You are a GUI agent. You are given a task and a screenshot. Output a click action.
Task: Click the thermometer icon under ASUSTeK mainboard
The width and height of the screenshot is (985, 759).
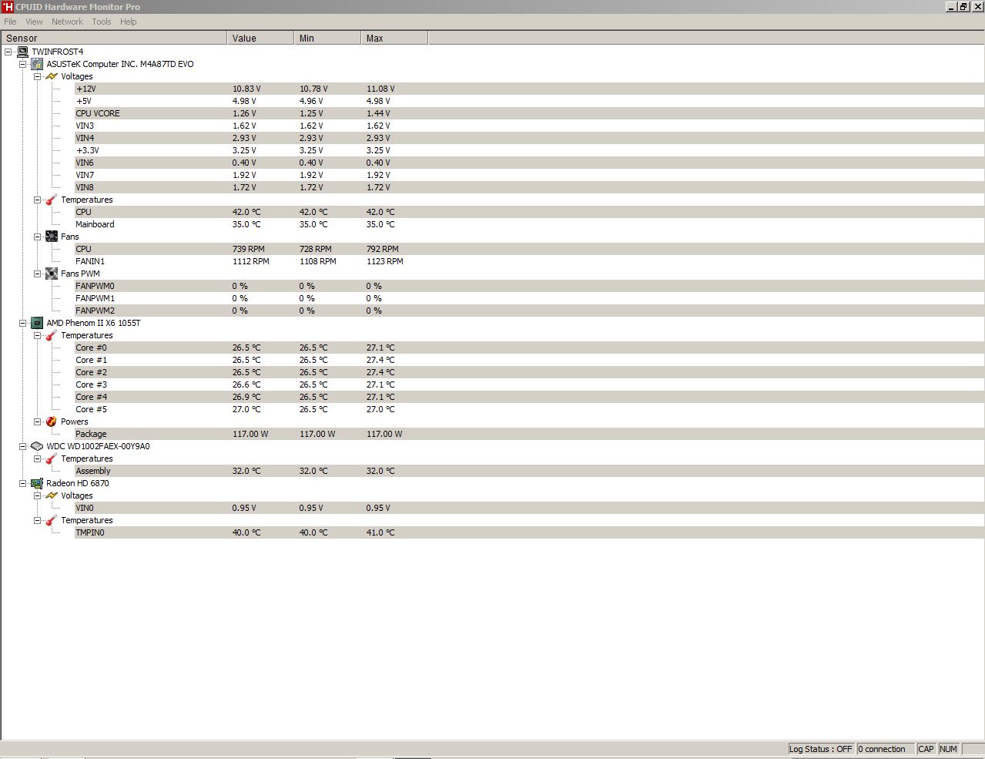[52, 200]
